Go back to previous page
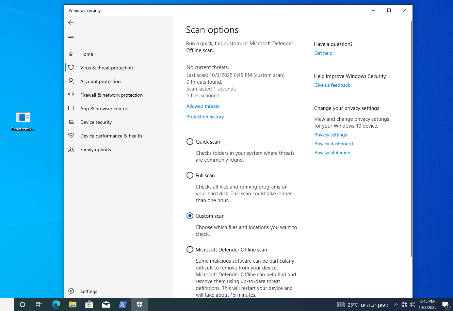 [x=71, y=22]
